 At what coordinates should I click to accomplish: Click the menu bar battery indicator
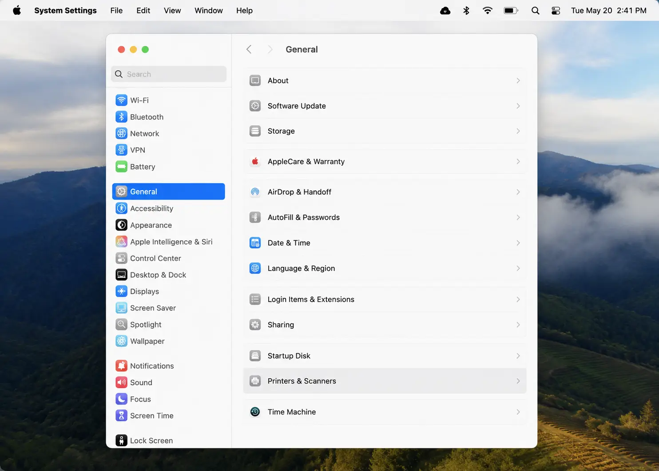[511, 11]
